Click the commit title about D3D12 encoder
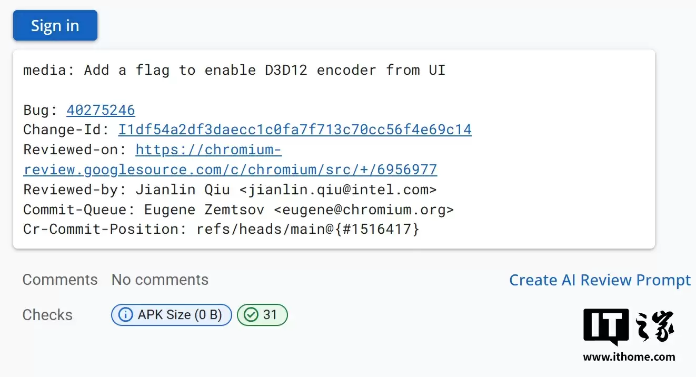Screen dimensions: 696x377 coord(234,70)
